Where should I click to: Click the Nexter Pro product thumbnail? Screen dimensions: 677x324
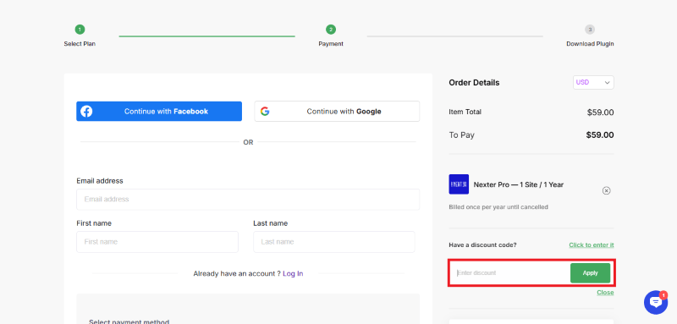pyautogui.click(x=459, y=184)
